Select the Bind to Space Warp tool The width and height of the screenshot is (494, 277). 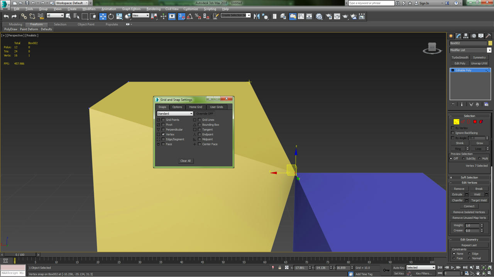(41, 16)
